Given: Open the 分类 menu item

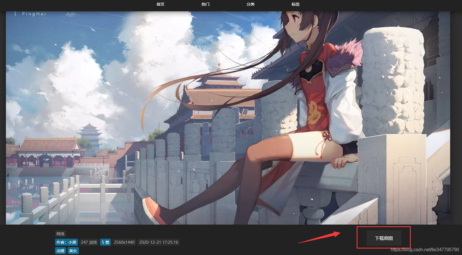Looking at the screenshot, I should (250, 4).
